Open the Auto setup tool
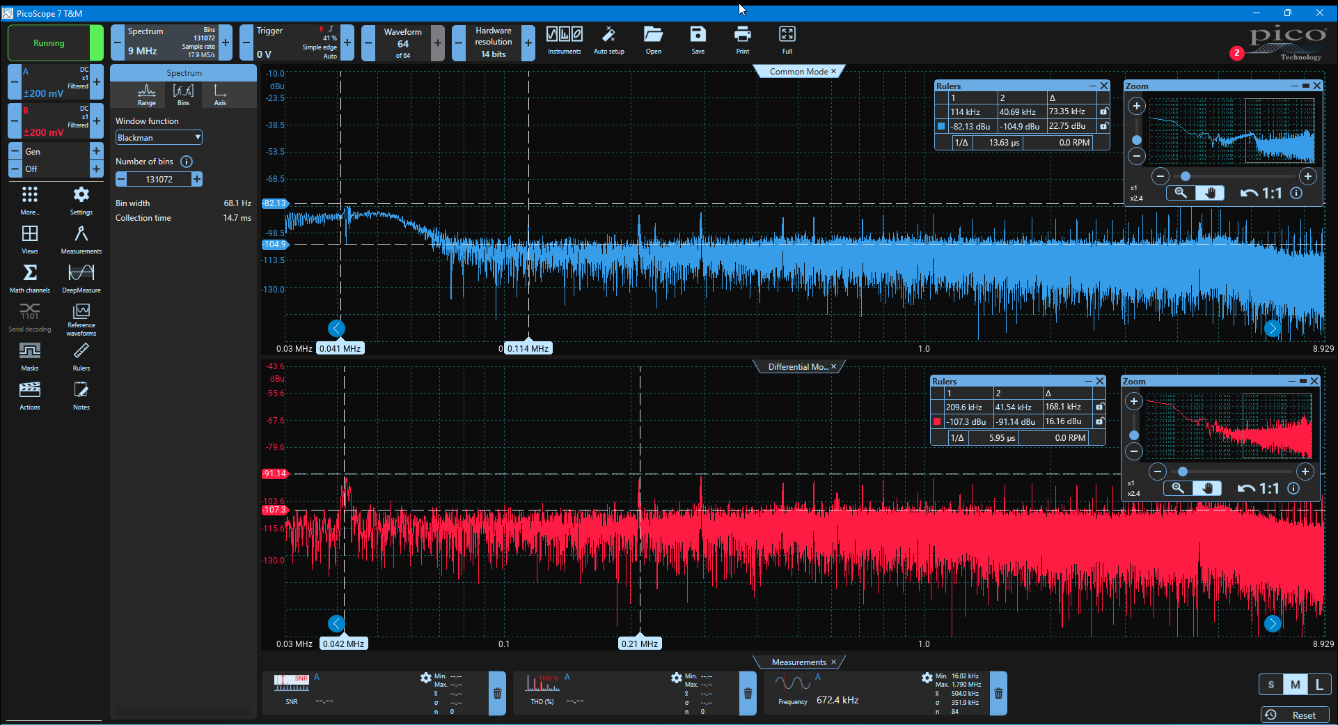 coord(608,40)
